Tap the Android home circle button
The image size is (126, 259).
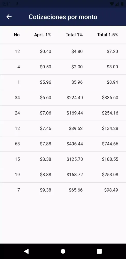63,251
